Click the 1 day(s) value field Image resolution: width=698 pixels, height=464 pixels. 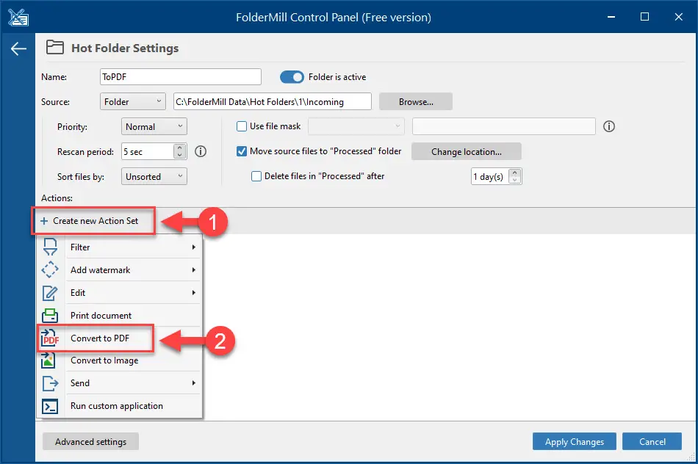[489, 176]
